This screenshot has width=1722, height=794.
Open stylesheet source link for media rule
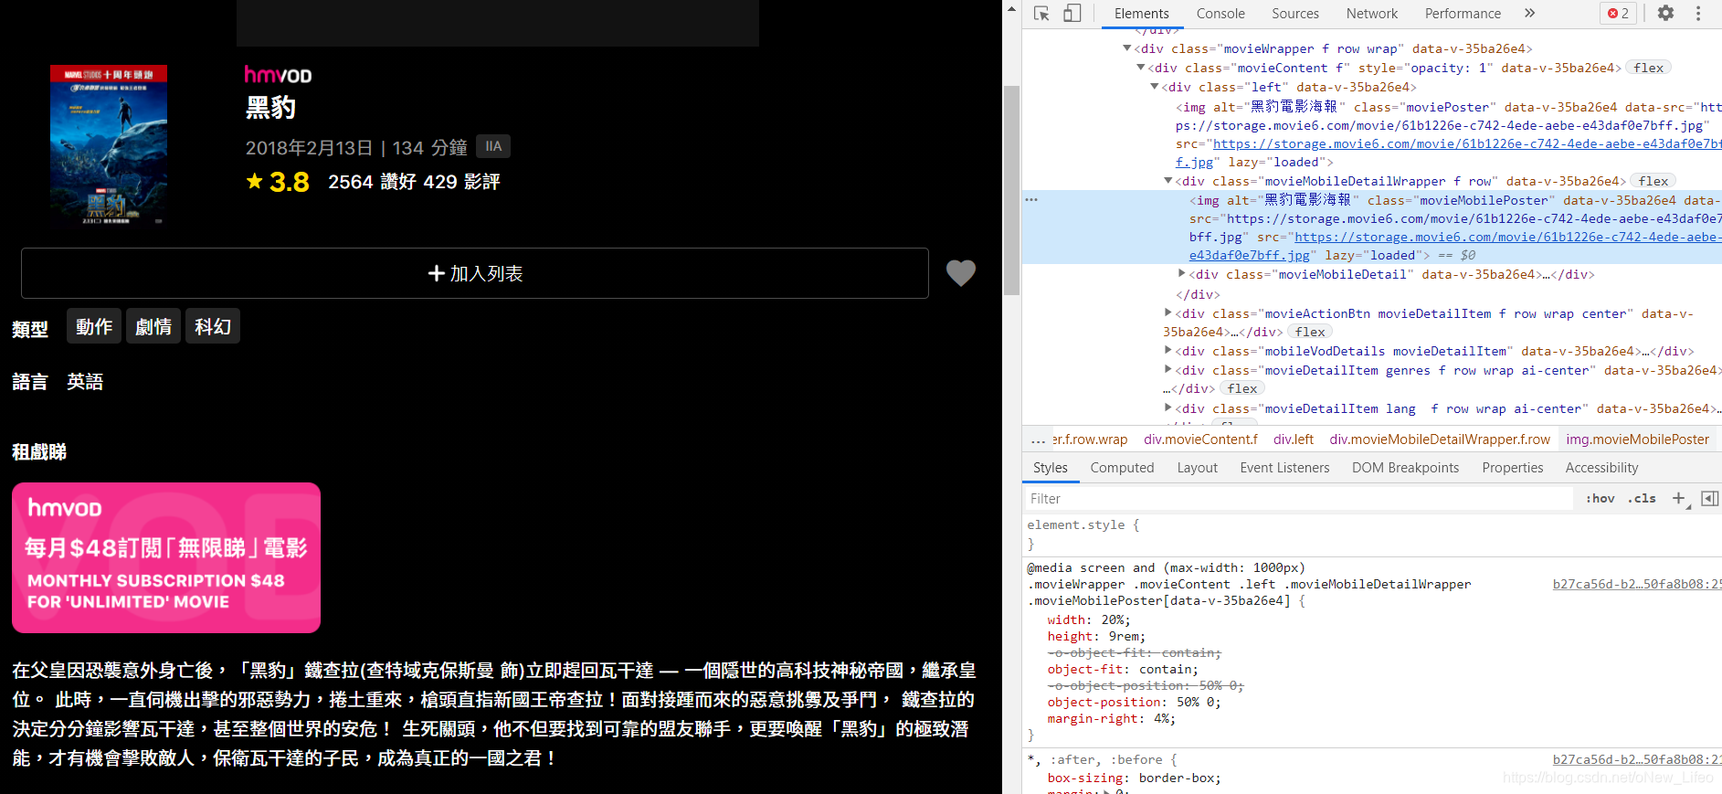[1637, 584]
